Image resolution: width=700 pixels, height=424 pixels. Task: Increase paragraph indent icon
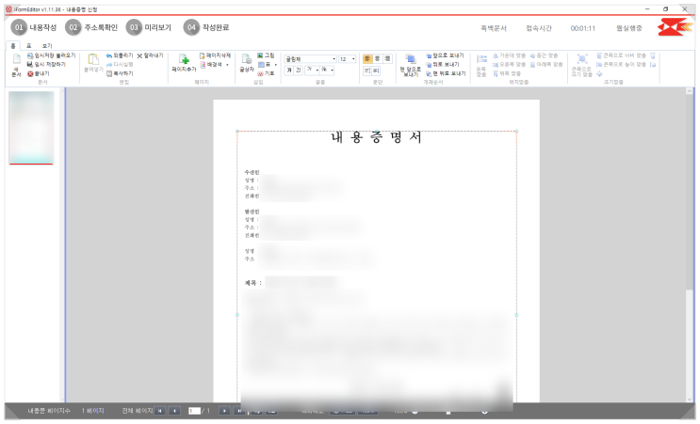point(376,71)
